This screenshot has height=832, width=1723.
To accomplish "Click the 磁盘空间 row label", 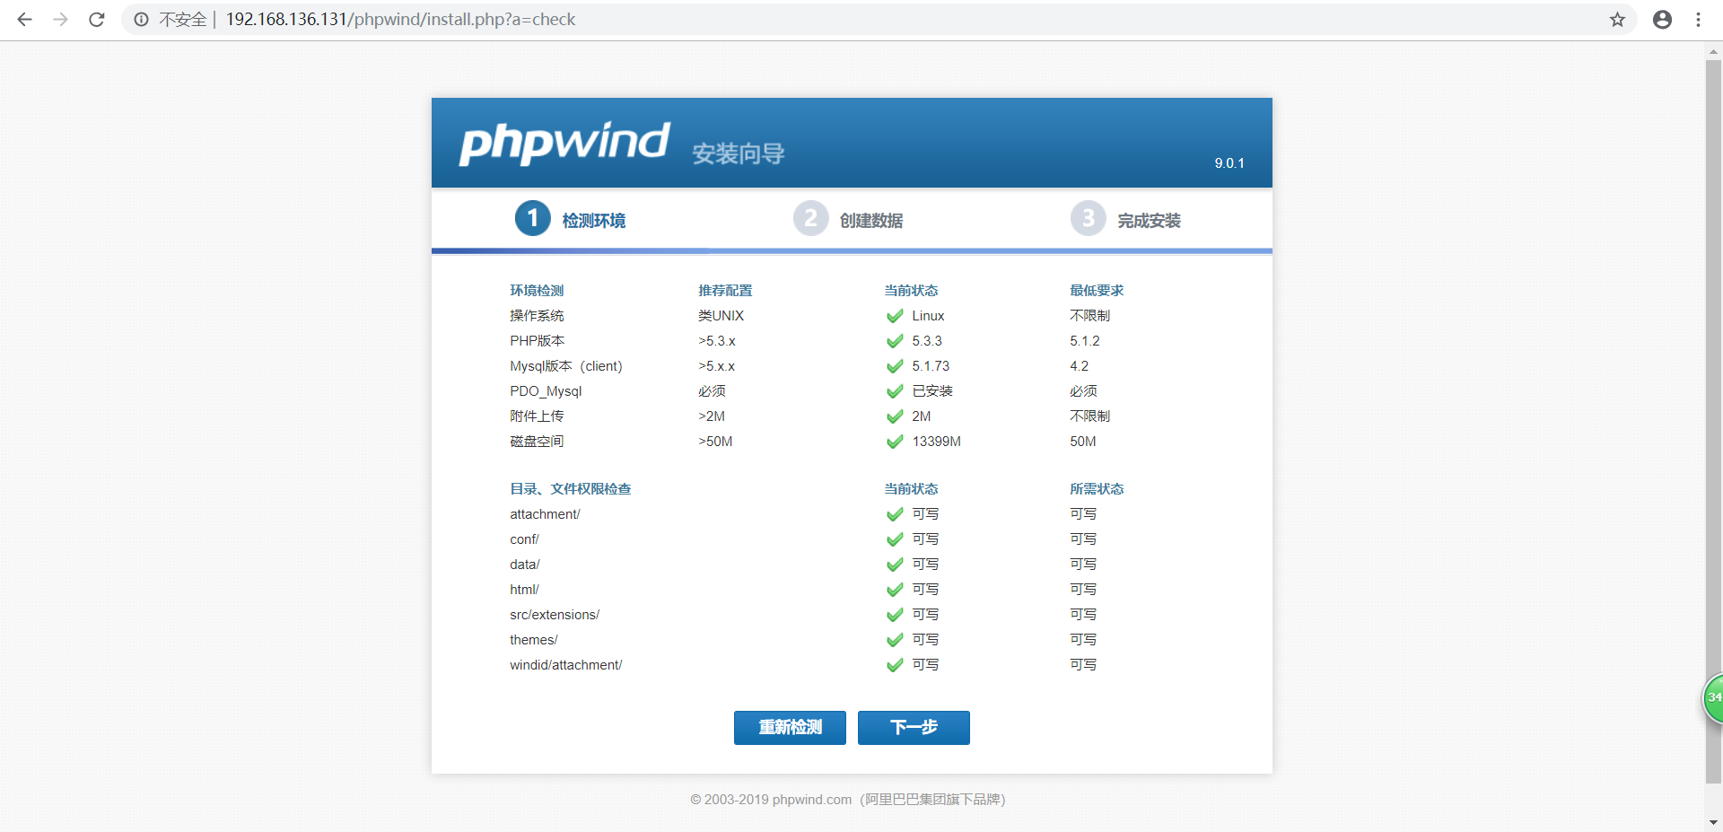I will point(537,442).
